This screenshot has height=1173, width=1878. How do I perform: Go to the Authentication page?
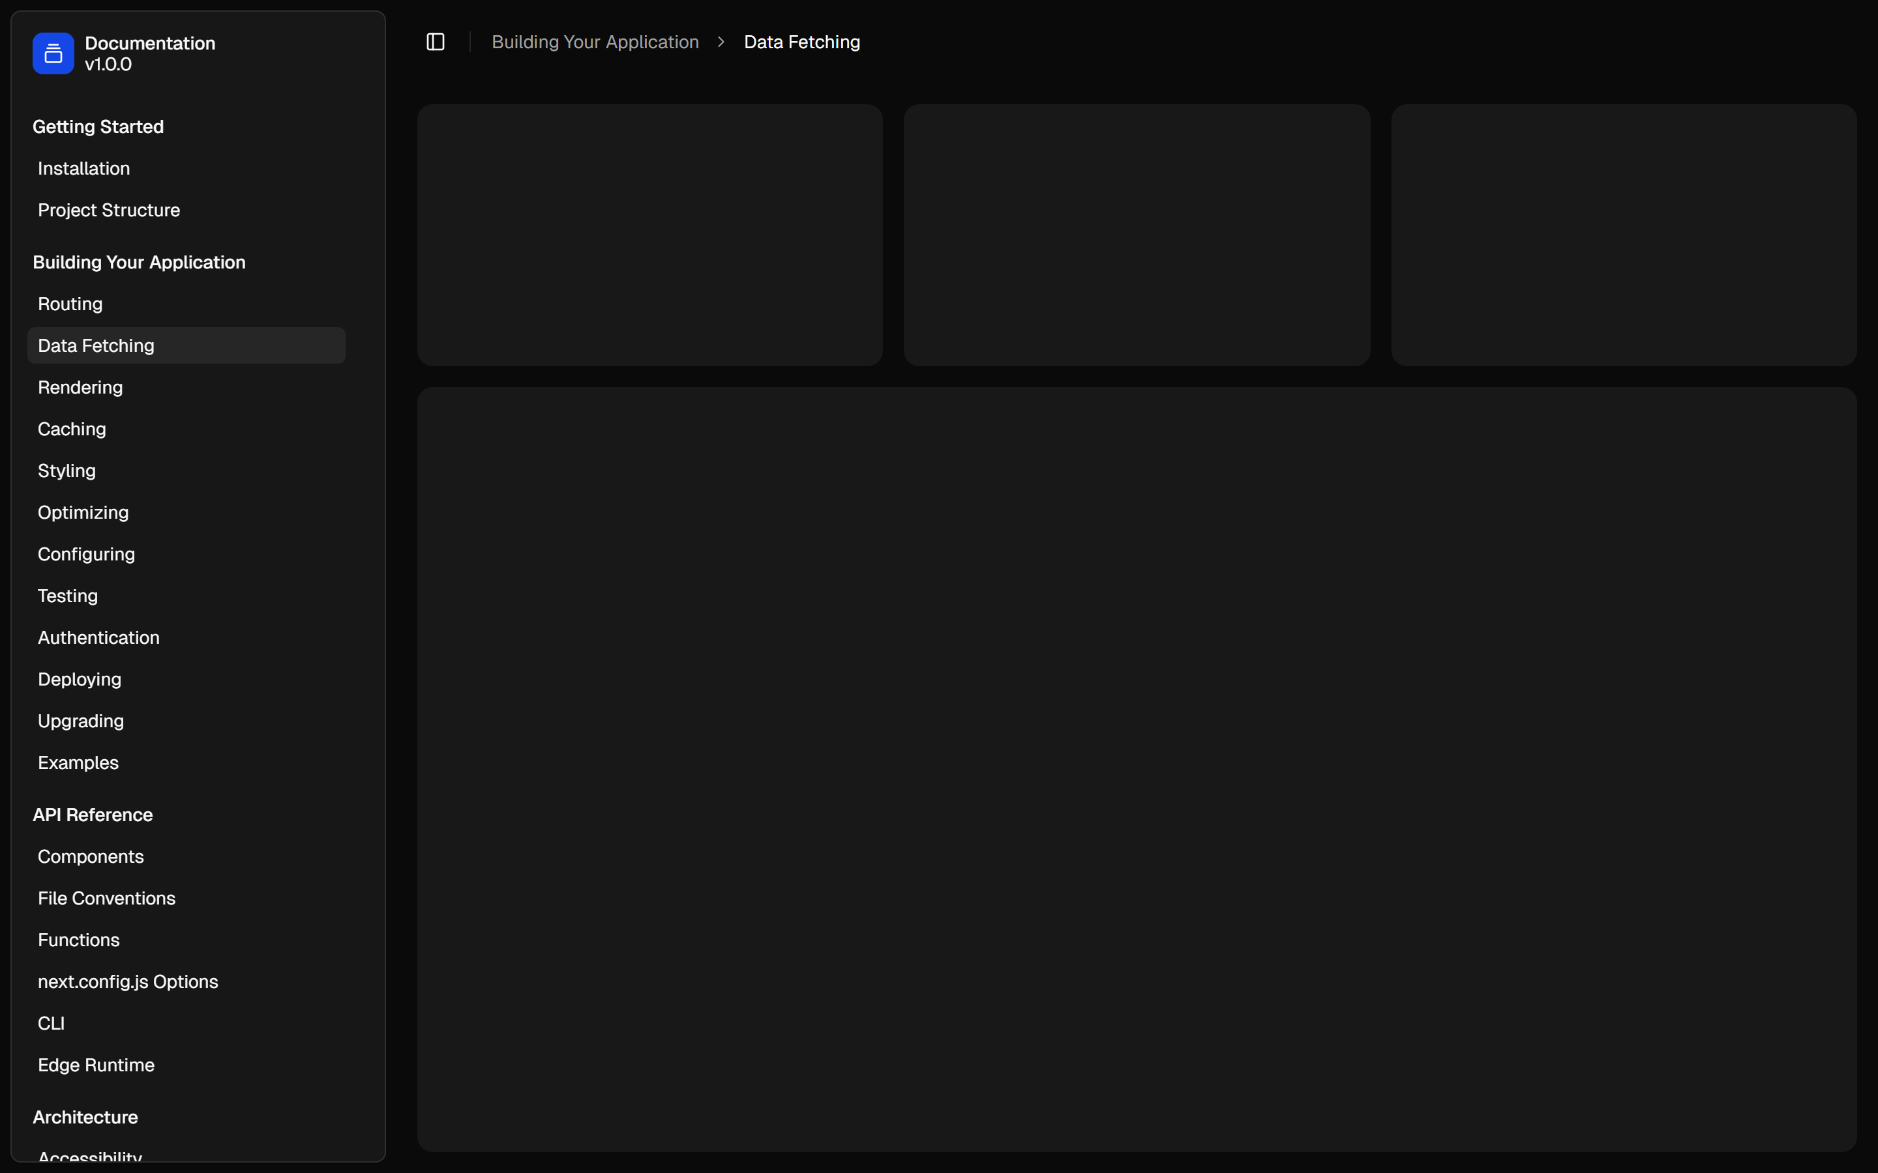[x=98, y=638]
